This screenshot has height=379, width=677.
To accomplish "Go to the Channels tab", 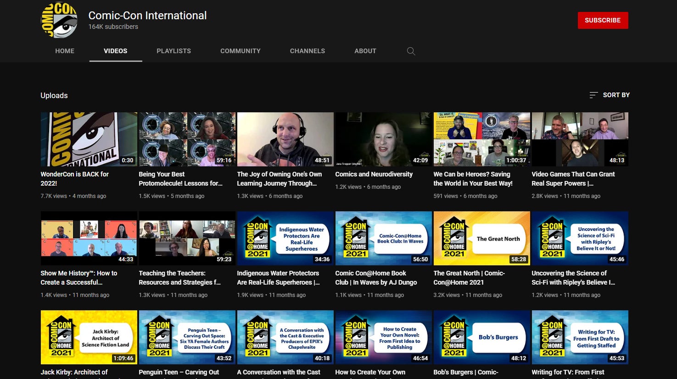I will pos(307,51).
